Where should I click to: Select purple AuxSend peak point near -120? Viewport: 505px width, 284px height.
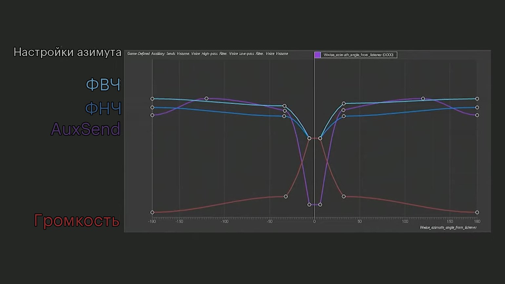(x=206, y=98)
